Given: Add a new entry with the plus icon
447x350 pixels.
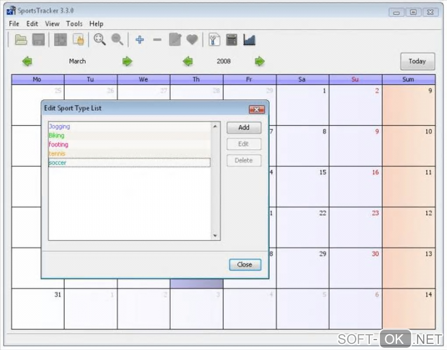Looking at the screenshot, I should pos(140,39).
